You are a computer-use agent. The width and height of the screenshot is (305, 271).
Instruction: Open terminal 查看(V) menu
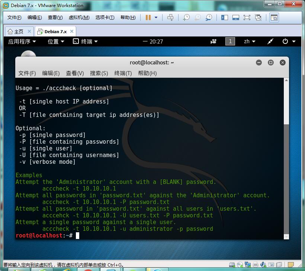[75, 73]
